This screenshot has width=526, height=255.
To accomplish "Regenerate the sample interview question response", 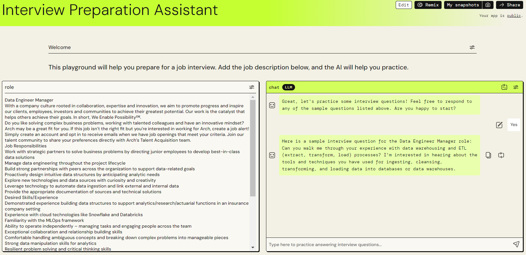I will pyautogui.click(x=501, y=155).
